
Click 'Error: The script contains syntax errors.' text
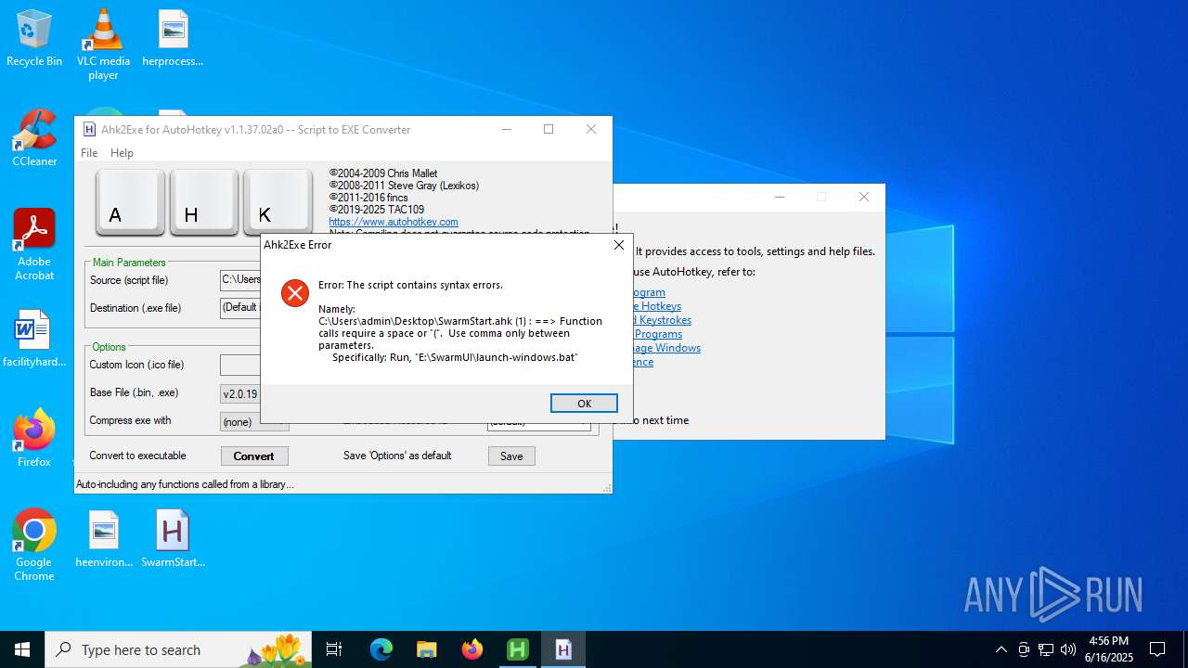point(410,285)
